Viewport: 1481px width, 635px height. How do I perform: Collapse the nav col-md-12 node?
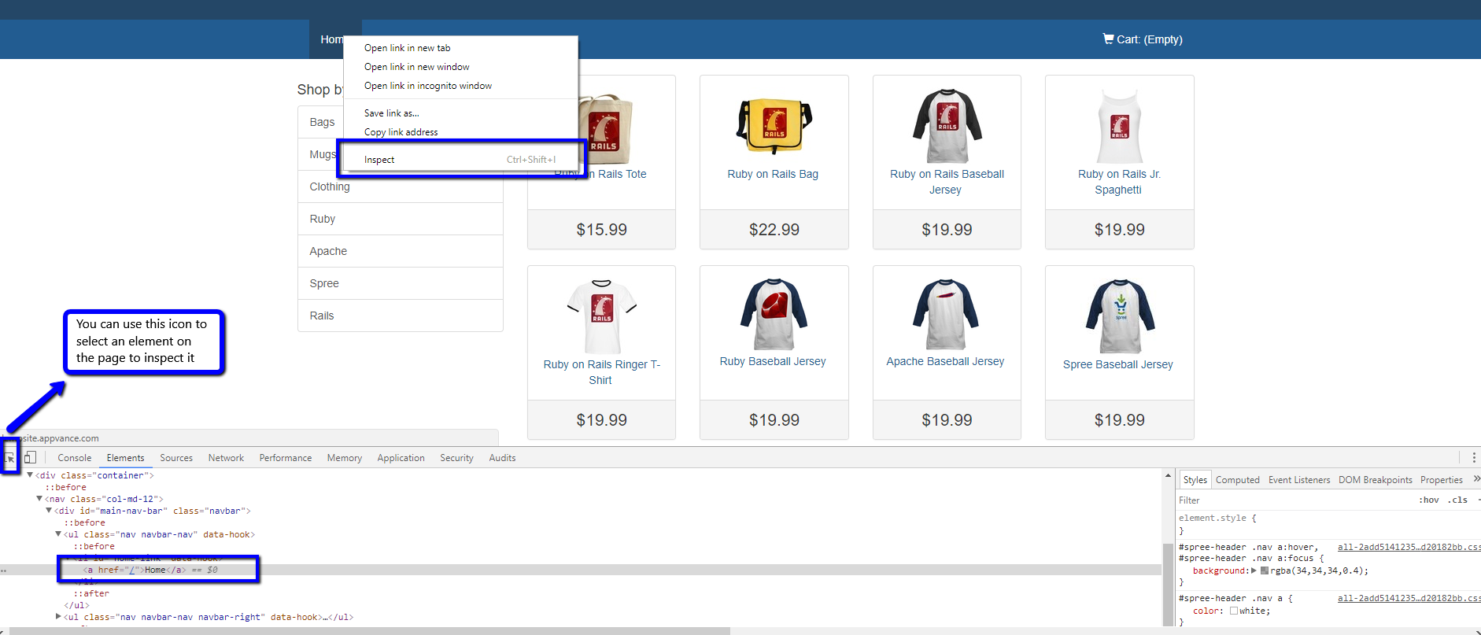coord(39,498)
